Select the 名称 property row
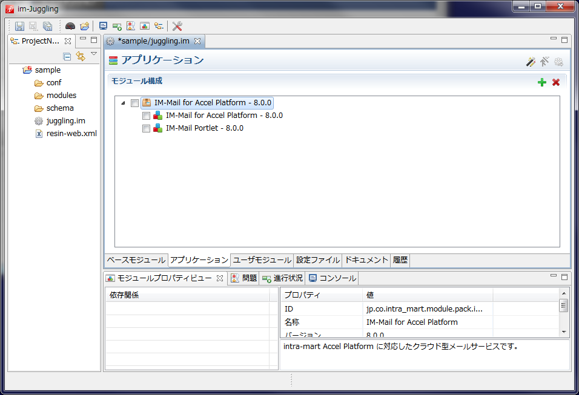 pos(420,322)
